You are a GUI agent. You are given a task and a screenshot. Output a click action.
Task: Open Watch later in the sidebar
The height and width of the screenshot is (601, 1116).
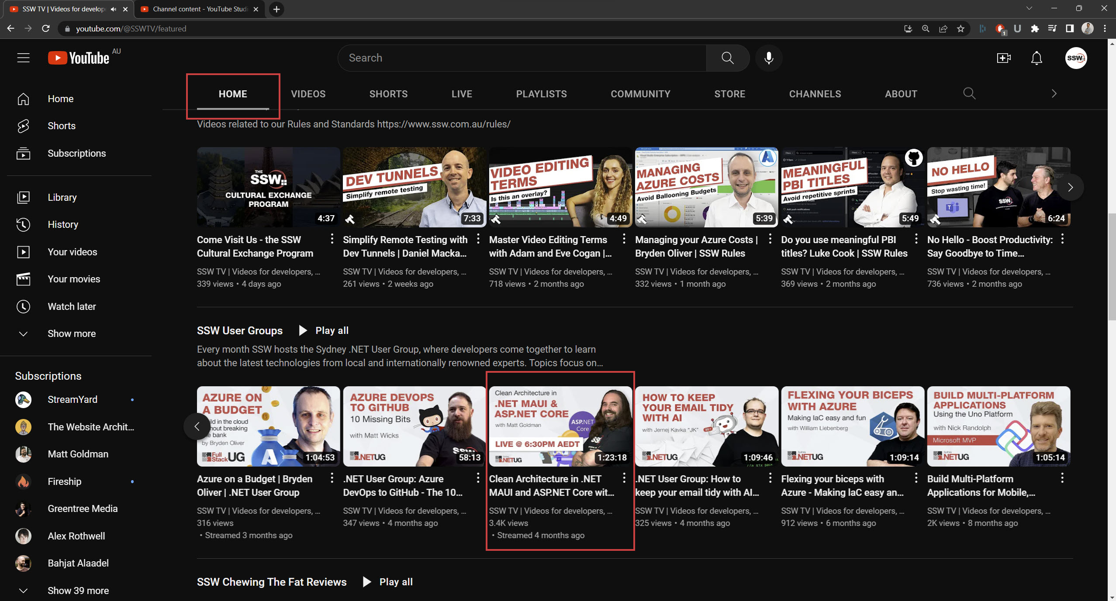(x=72, y=306)
